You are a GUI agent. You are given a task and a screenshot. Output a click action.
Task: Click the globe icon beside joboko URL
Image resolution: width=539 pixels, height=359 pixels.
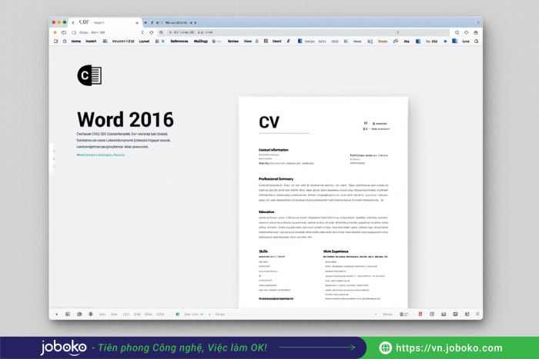385,347
